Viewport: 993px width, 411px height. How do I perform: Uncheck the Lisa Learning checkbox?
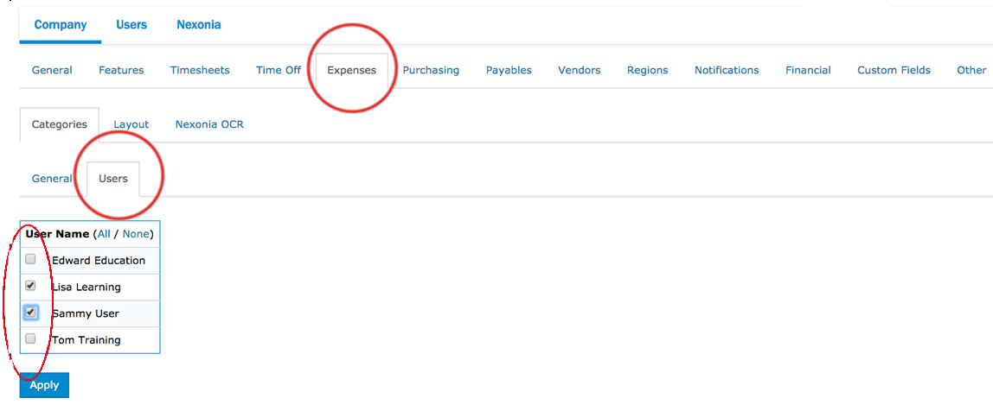click(x=31, y=286)
